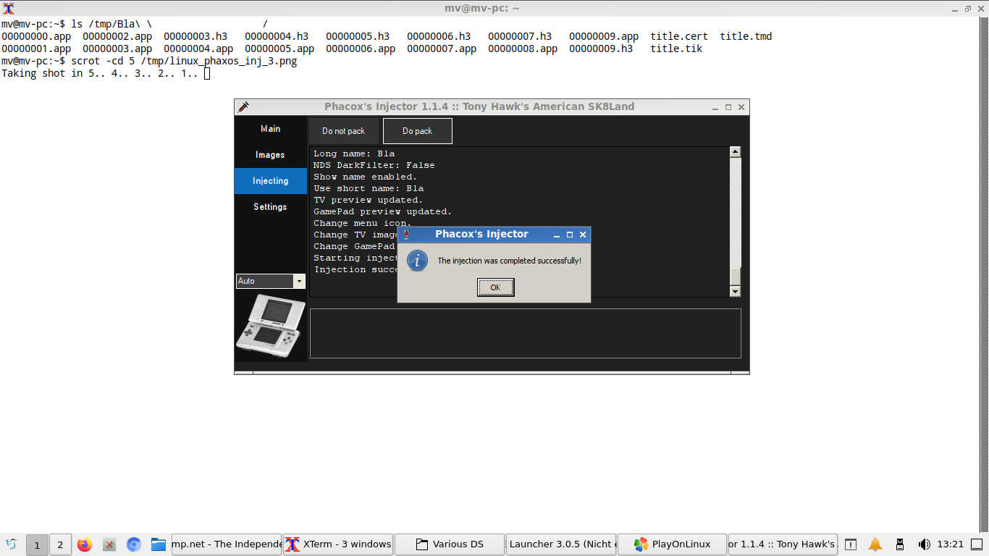
Task: Maximize the Phacox's Injector main window
Action: (728, 107)
